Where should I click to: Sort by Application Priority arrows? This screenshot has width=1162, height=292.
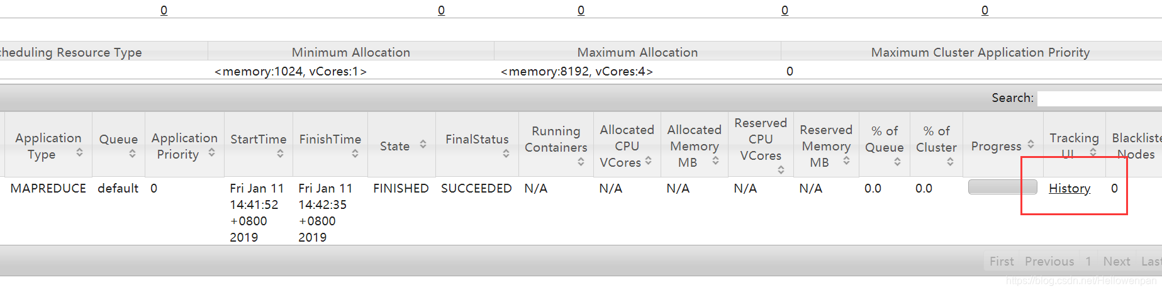tap(211, 152)
